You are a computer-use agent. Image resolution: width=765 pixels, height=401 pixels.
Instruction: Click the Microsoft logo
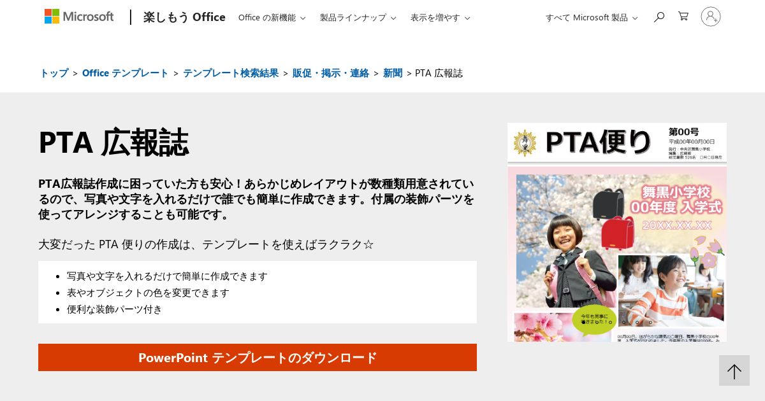pyautogui.click(x=79, y=17)
